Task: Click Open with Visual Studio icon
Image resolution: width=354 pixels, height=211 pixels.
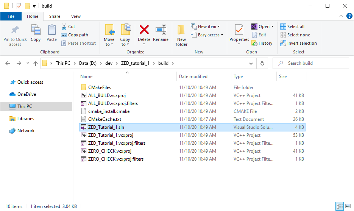Action: (254, 27)
